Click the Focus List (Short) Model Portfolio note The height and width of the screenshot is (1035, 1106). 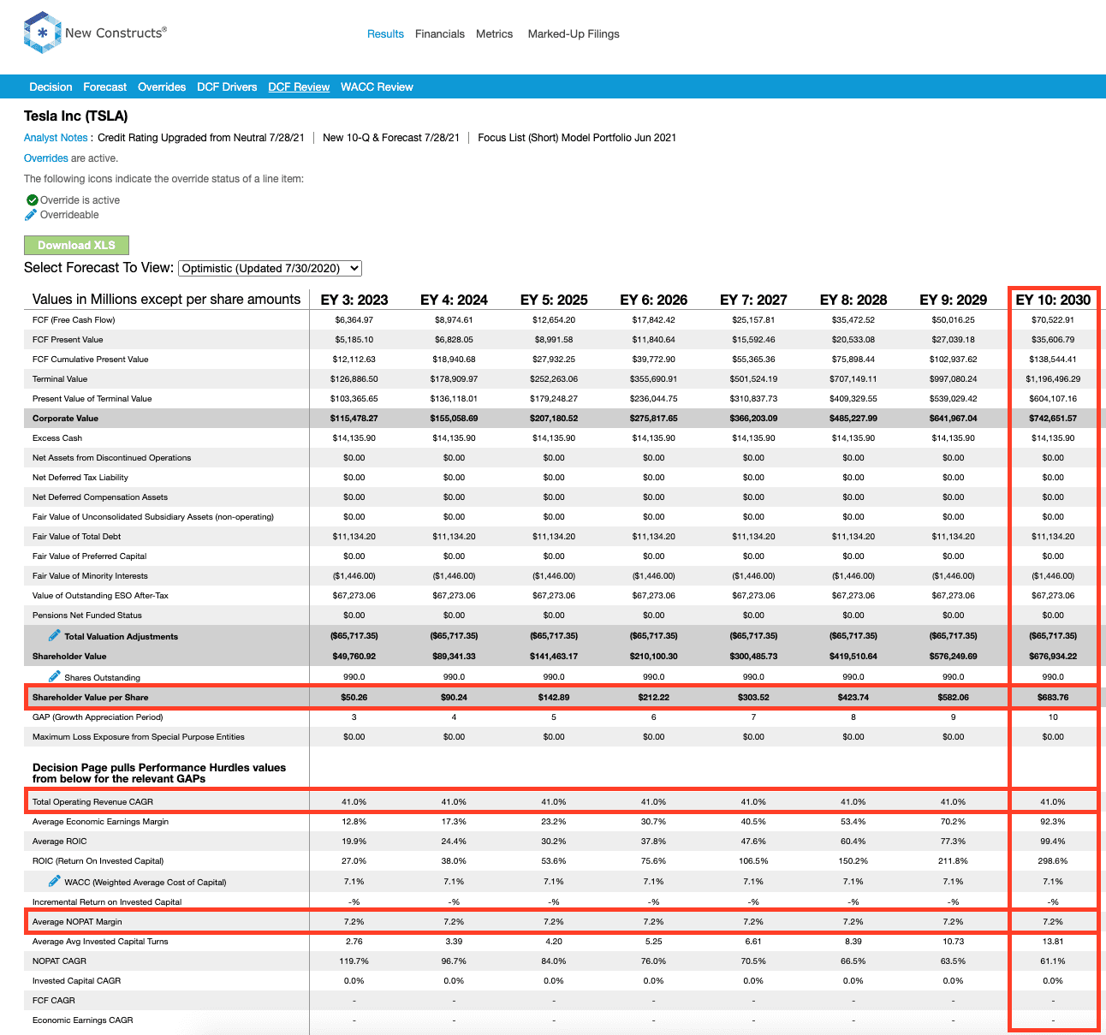point(577,138)
